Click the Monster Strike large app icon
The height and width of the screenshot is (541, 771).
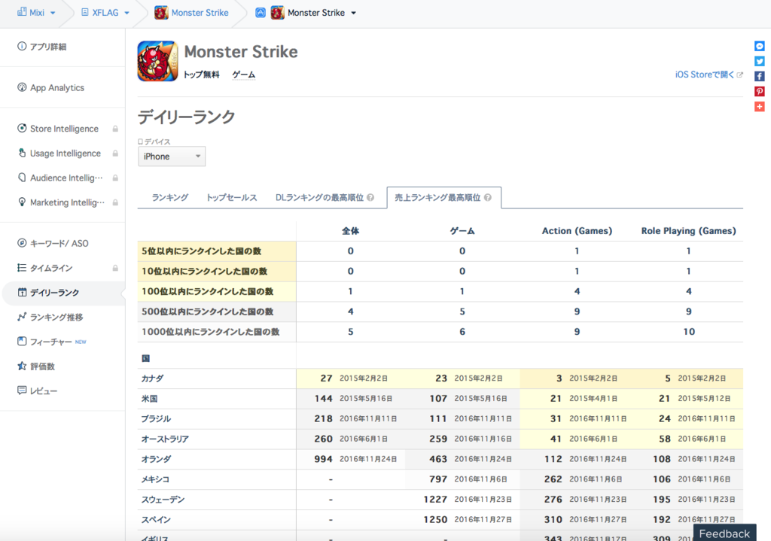coord(157,62)
